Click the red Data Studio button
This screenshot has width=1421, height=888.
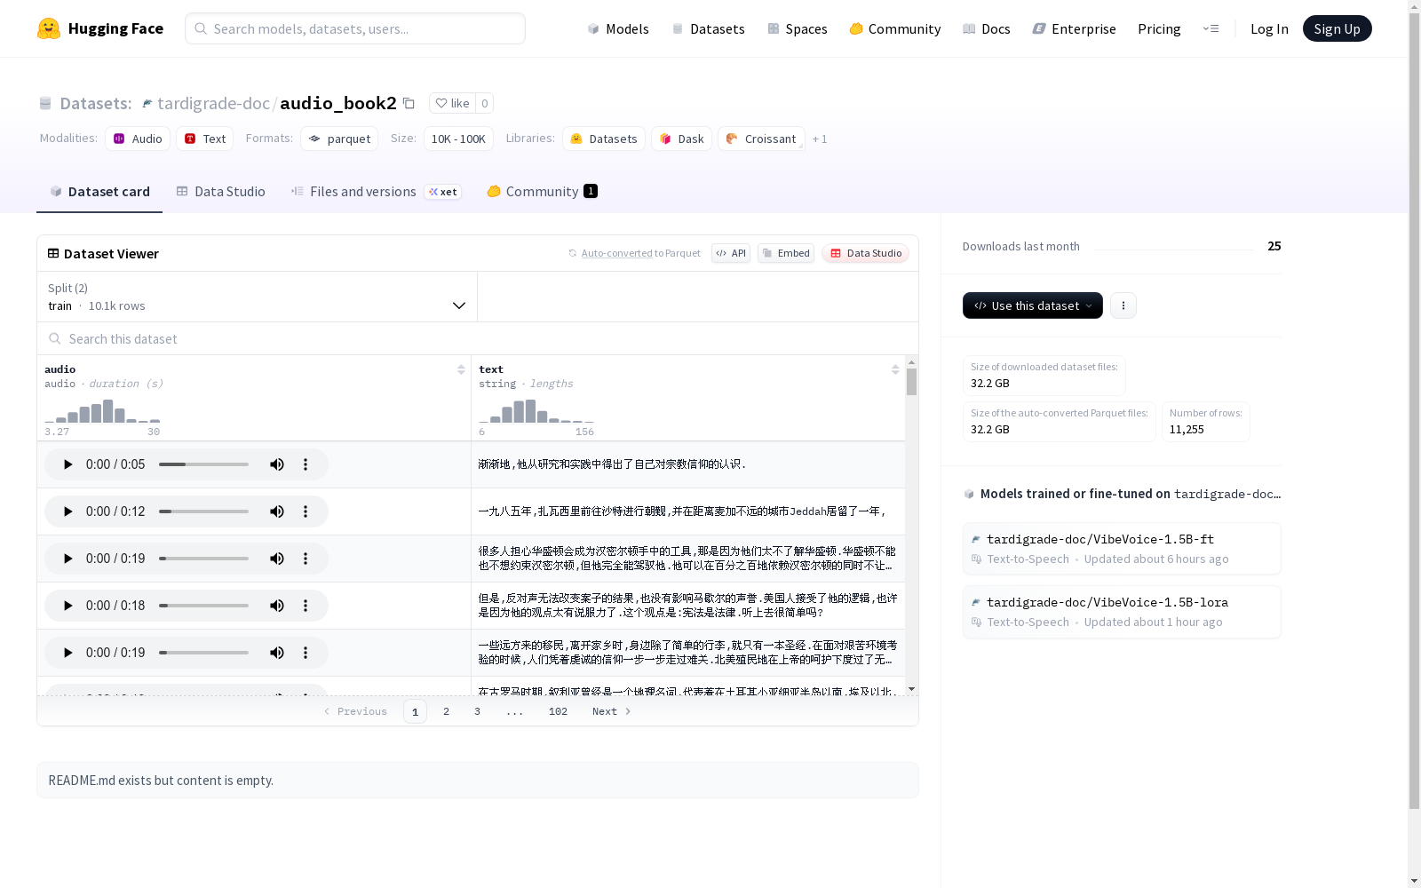point(865,253)
